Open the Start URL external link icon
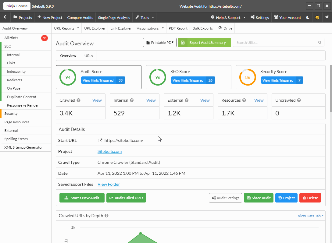 pyautogui.click(x=100, y=140)
